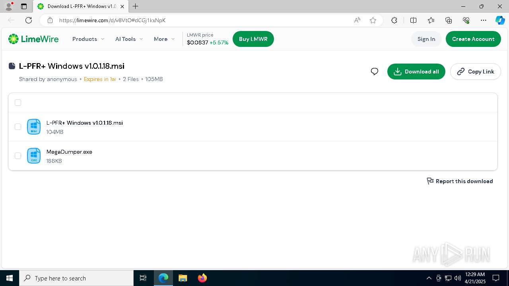
Task: Click the Expires in 1w text
Action: 100,79
